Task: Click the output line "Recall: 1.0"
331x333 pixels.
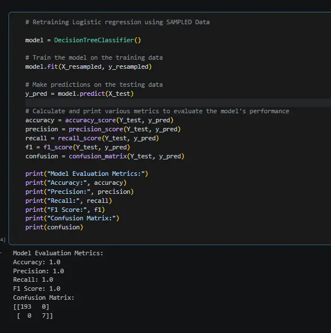Action: click(33, 279)
